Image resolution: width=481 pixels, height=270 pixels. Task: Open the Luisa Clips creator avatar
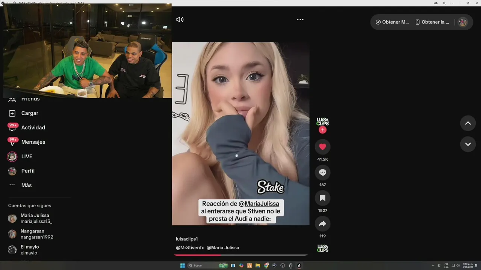tap(322, 121)
